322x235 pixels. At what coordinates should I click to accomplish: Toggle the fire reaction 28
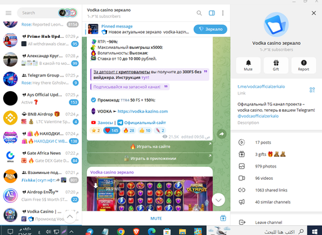129,130
